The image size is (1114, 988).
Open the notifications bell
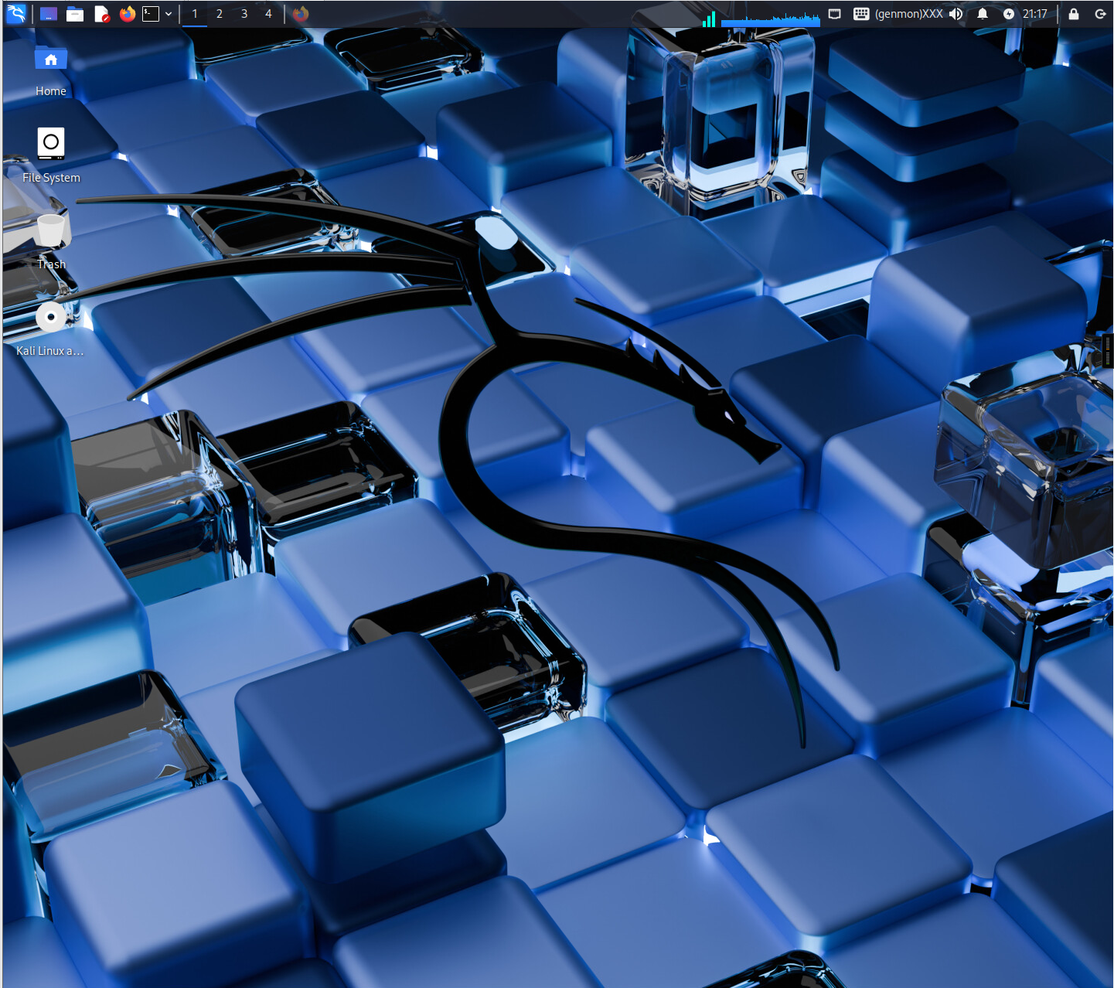point(983,14)
